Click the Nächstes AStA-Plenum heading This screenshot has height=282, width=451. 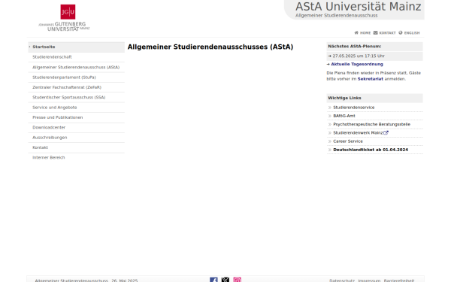coord(354,47)
